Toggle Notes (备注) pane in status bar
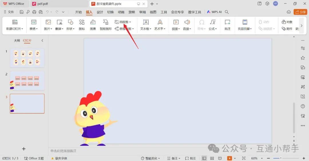The height and width of the screenshot is (161, 309). [x=174, y=158]
